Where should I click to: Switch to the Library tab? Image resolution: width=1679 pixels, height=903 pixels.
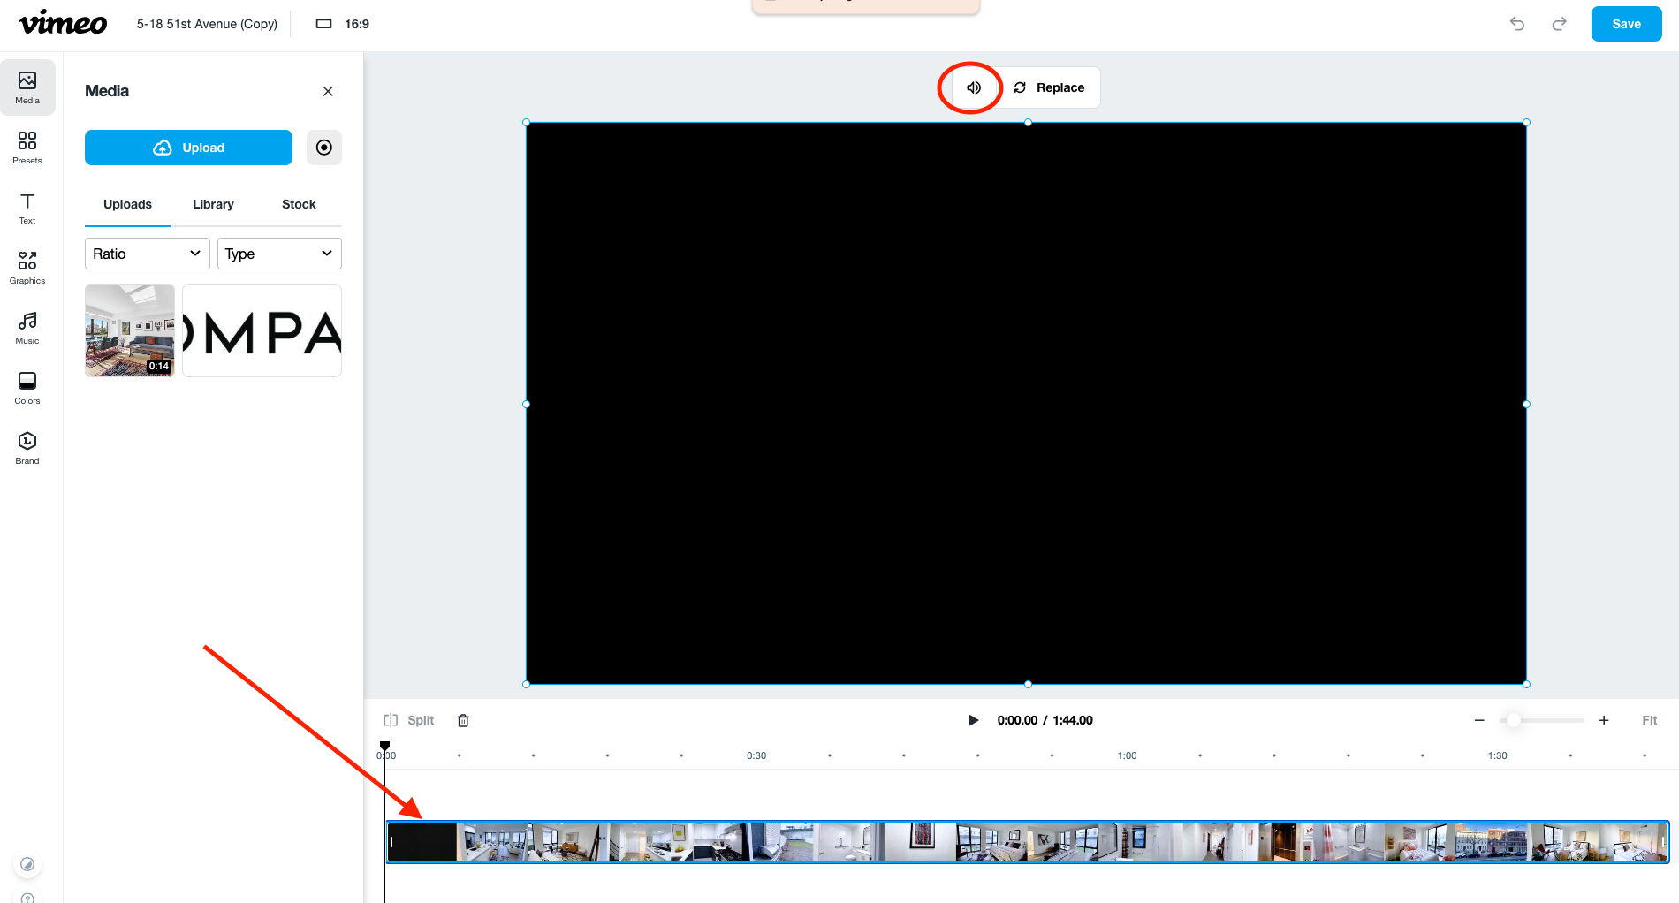213,204
